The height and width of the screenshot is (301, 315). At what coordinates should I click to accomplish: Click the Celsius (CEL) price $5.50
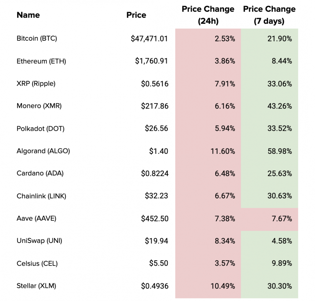(158, 264)
